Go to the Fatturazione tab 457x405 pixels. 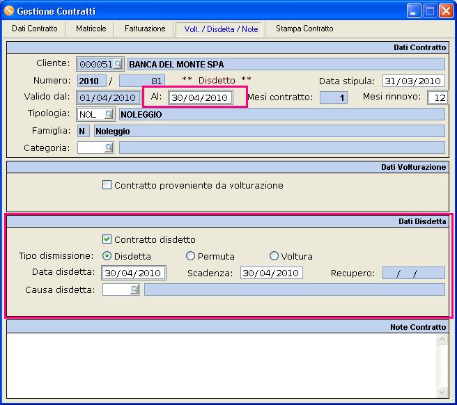pos(145,29)
